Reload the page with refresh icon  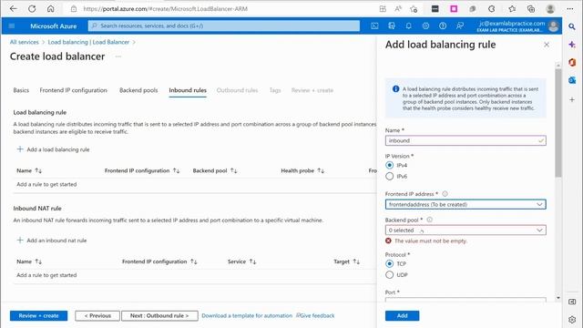(x=32, y=8)
